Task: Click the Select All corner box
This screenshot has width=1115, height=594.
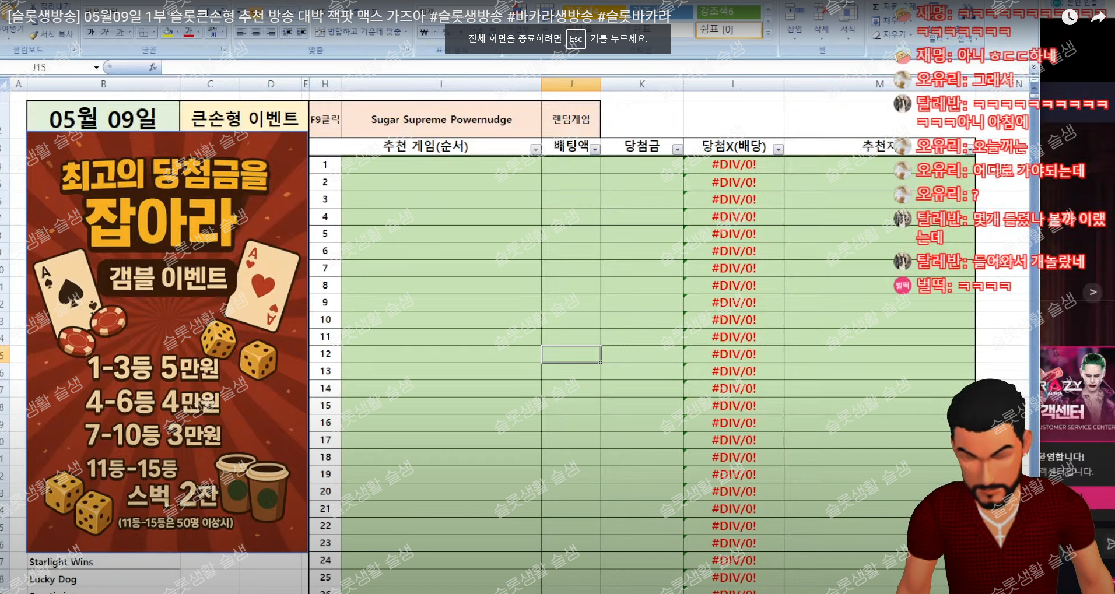Action: (x=4, y=84)
